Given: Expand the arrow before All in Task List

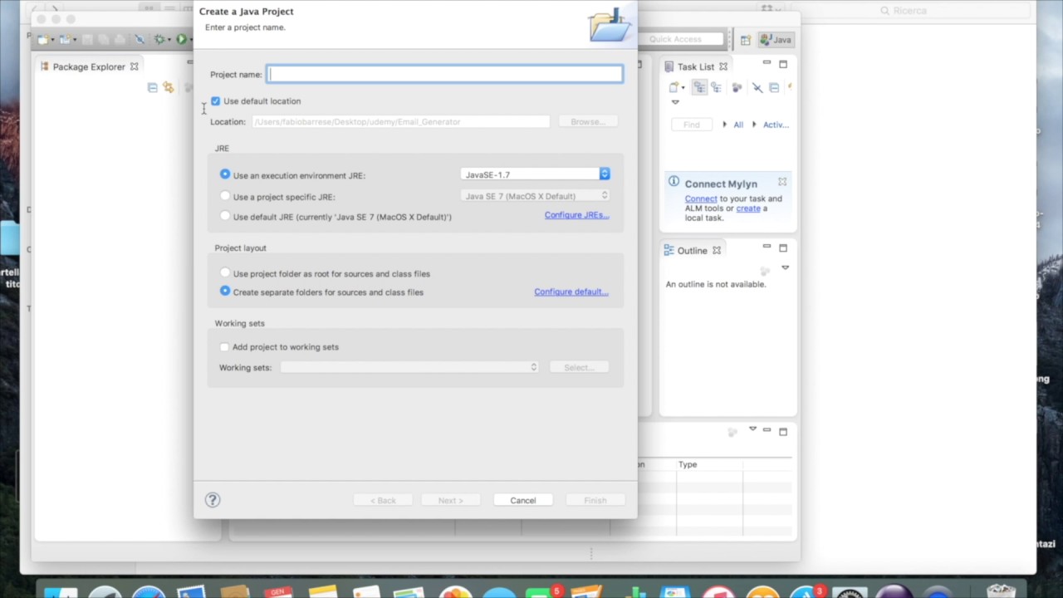Looking at the screenshot, I should point(725,125).
